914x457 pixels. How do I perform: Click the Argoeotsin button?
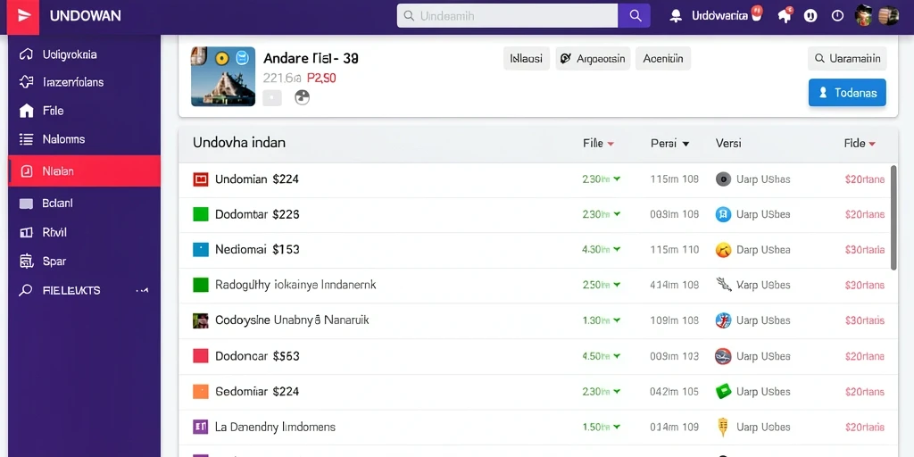click(593, 58)
